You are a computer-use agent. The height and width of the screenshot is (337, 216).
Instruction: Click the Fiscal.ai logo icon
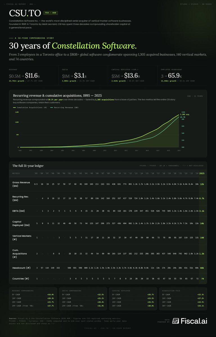pyautogui.click(x=175, y=321)
